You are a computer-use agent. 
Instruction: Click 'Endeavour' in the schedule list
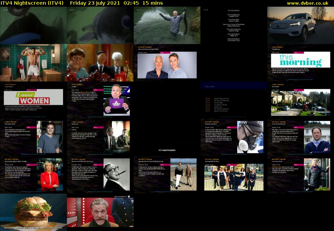[x=218, y=107]
